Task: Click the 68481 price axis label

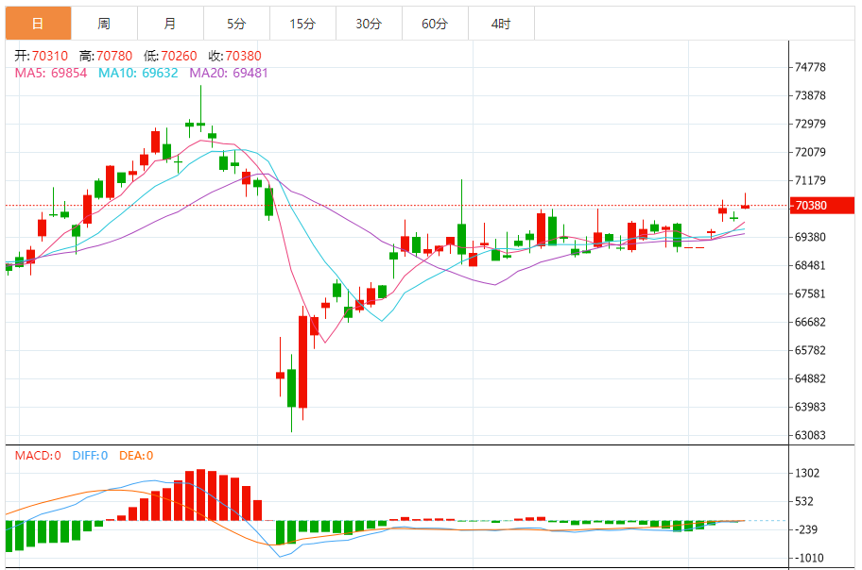Action: click(810, 265)
